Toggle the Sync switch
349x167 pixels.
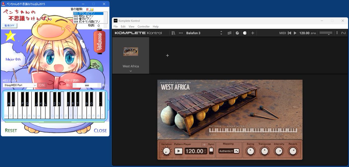pyautogui.click(x=211, y=151)
